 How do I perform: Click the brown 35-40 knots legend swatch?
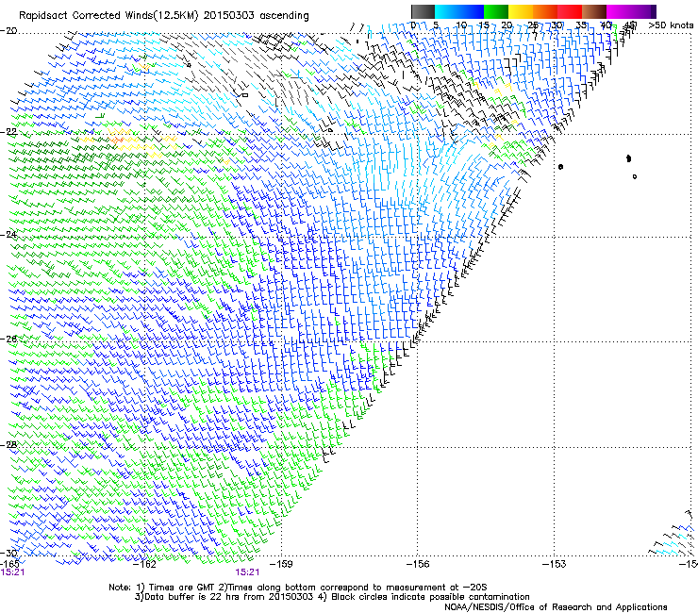coord(594,11)
